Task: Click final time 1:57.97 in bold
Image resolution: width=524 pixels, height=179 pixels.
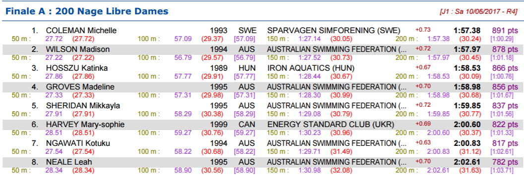Action: [467, 49]
